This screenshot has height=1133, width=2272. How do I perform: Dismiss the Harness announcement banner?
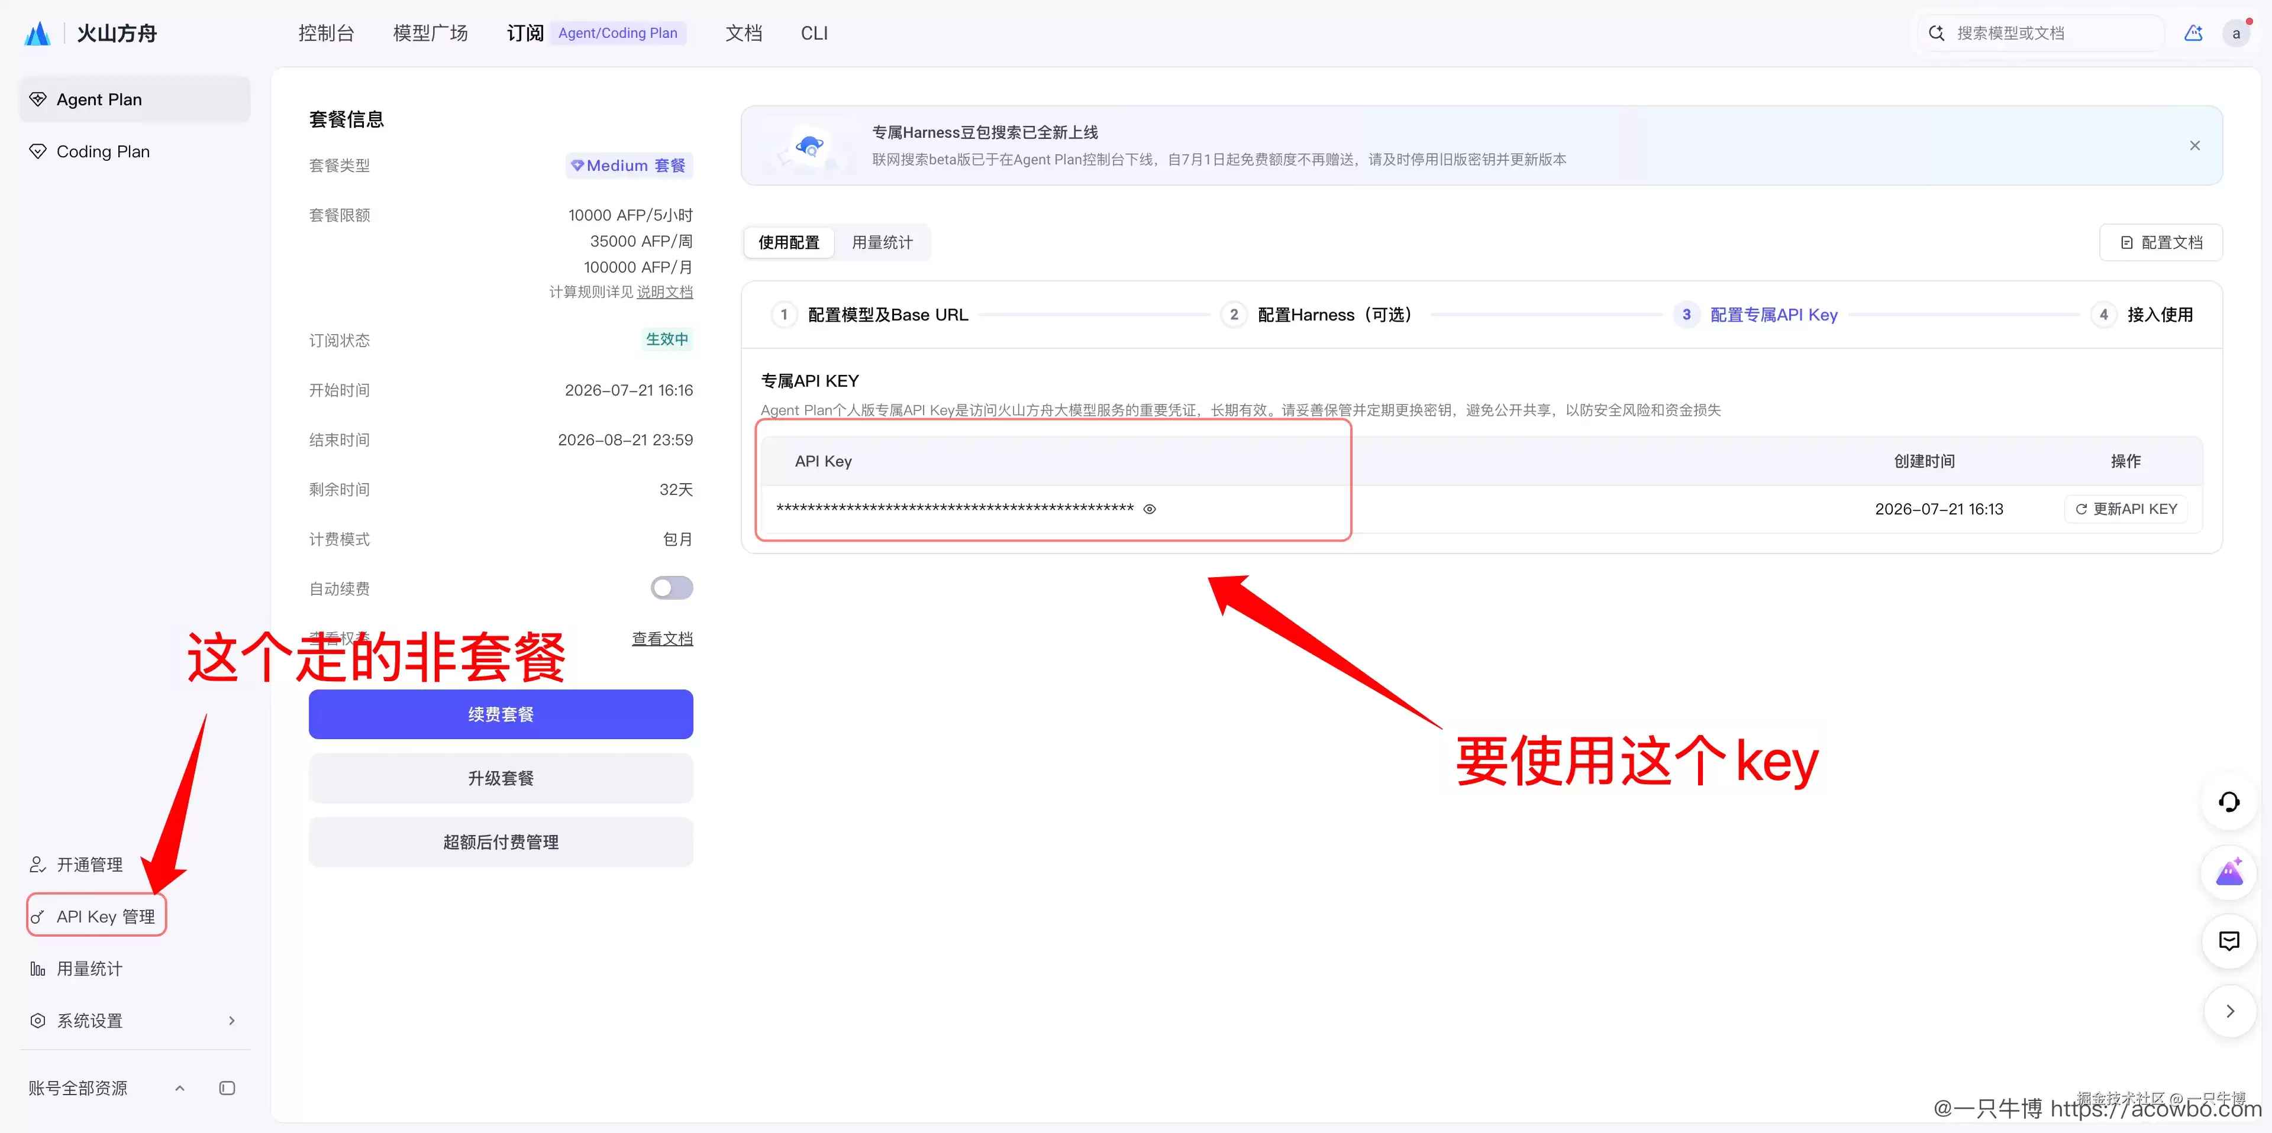tap(2194, 145)
